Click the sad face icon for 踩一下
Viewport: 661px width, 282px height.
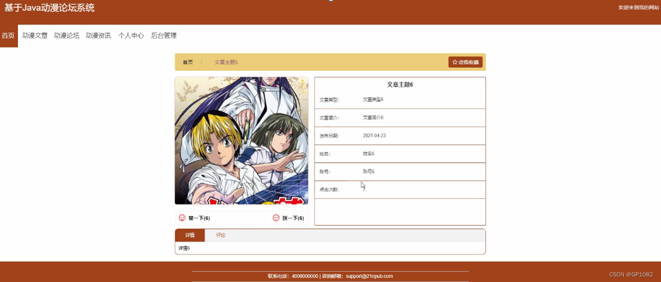pos(276,218)
